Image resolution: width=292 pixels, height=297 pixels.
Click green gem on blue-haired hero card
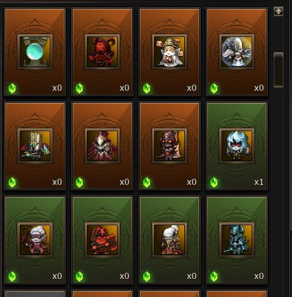point(214,182)
